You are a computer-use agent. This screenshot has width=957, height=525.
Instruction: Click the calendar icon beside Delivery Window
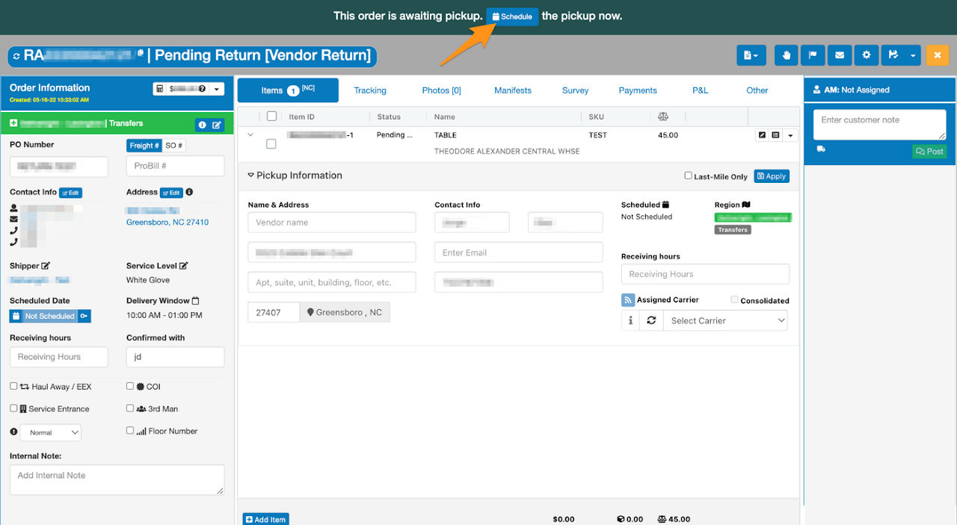click(x=196, y=301)
